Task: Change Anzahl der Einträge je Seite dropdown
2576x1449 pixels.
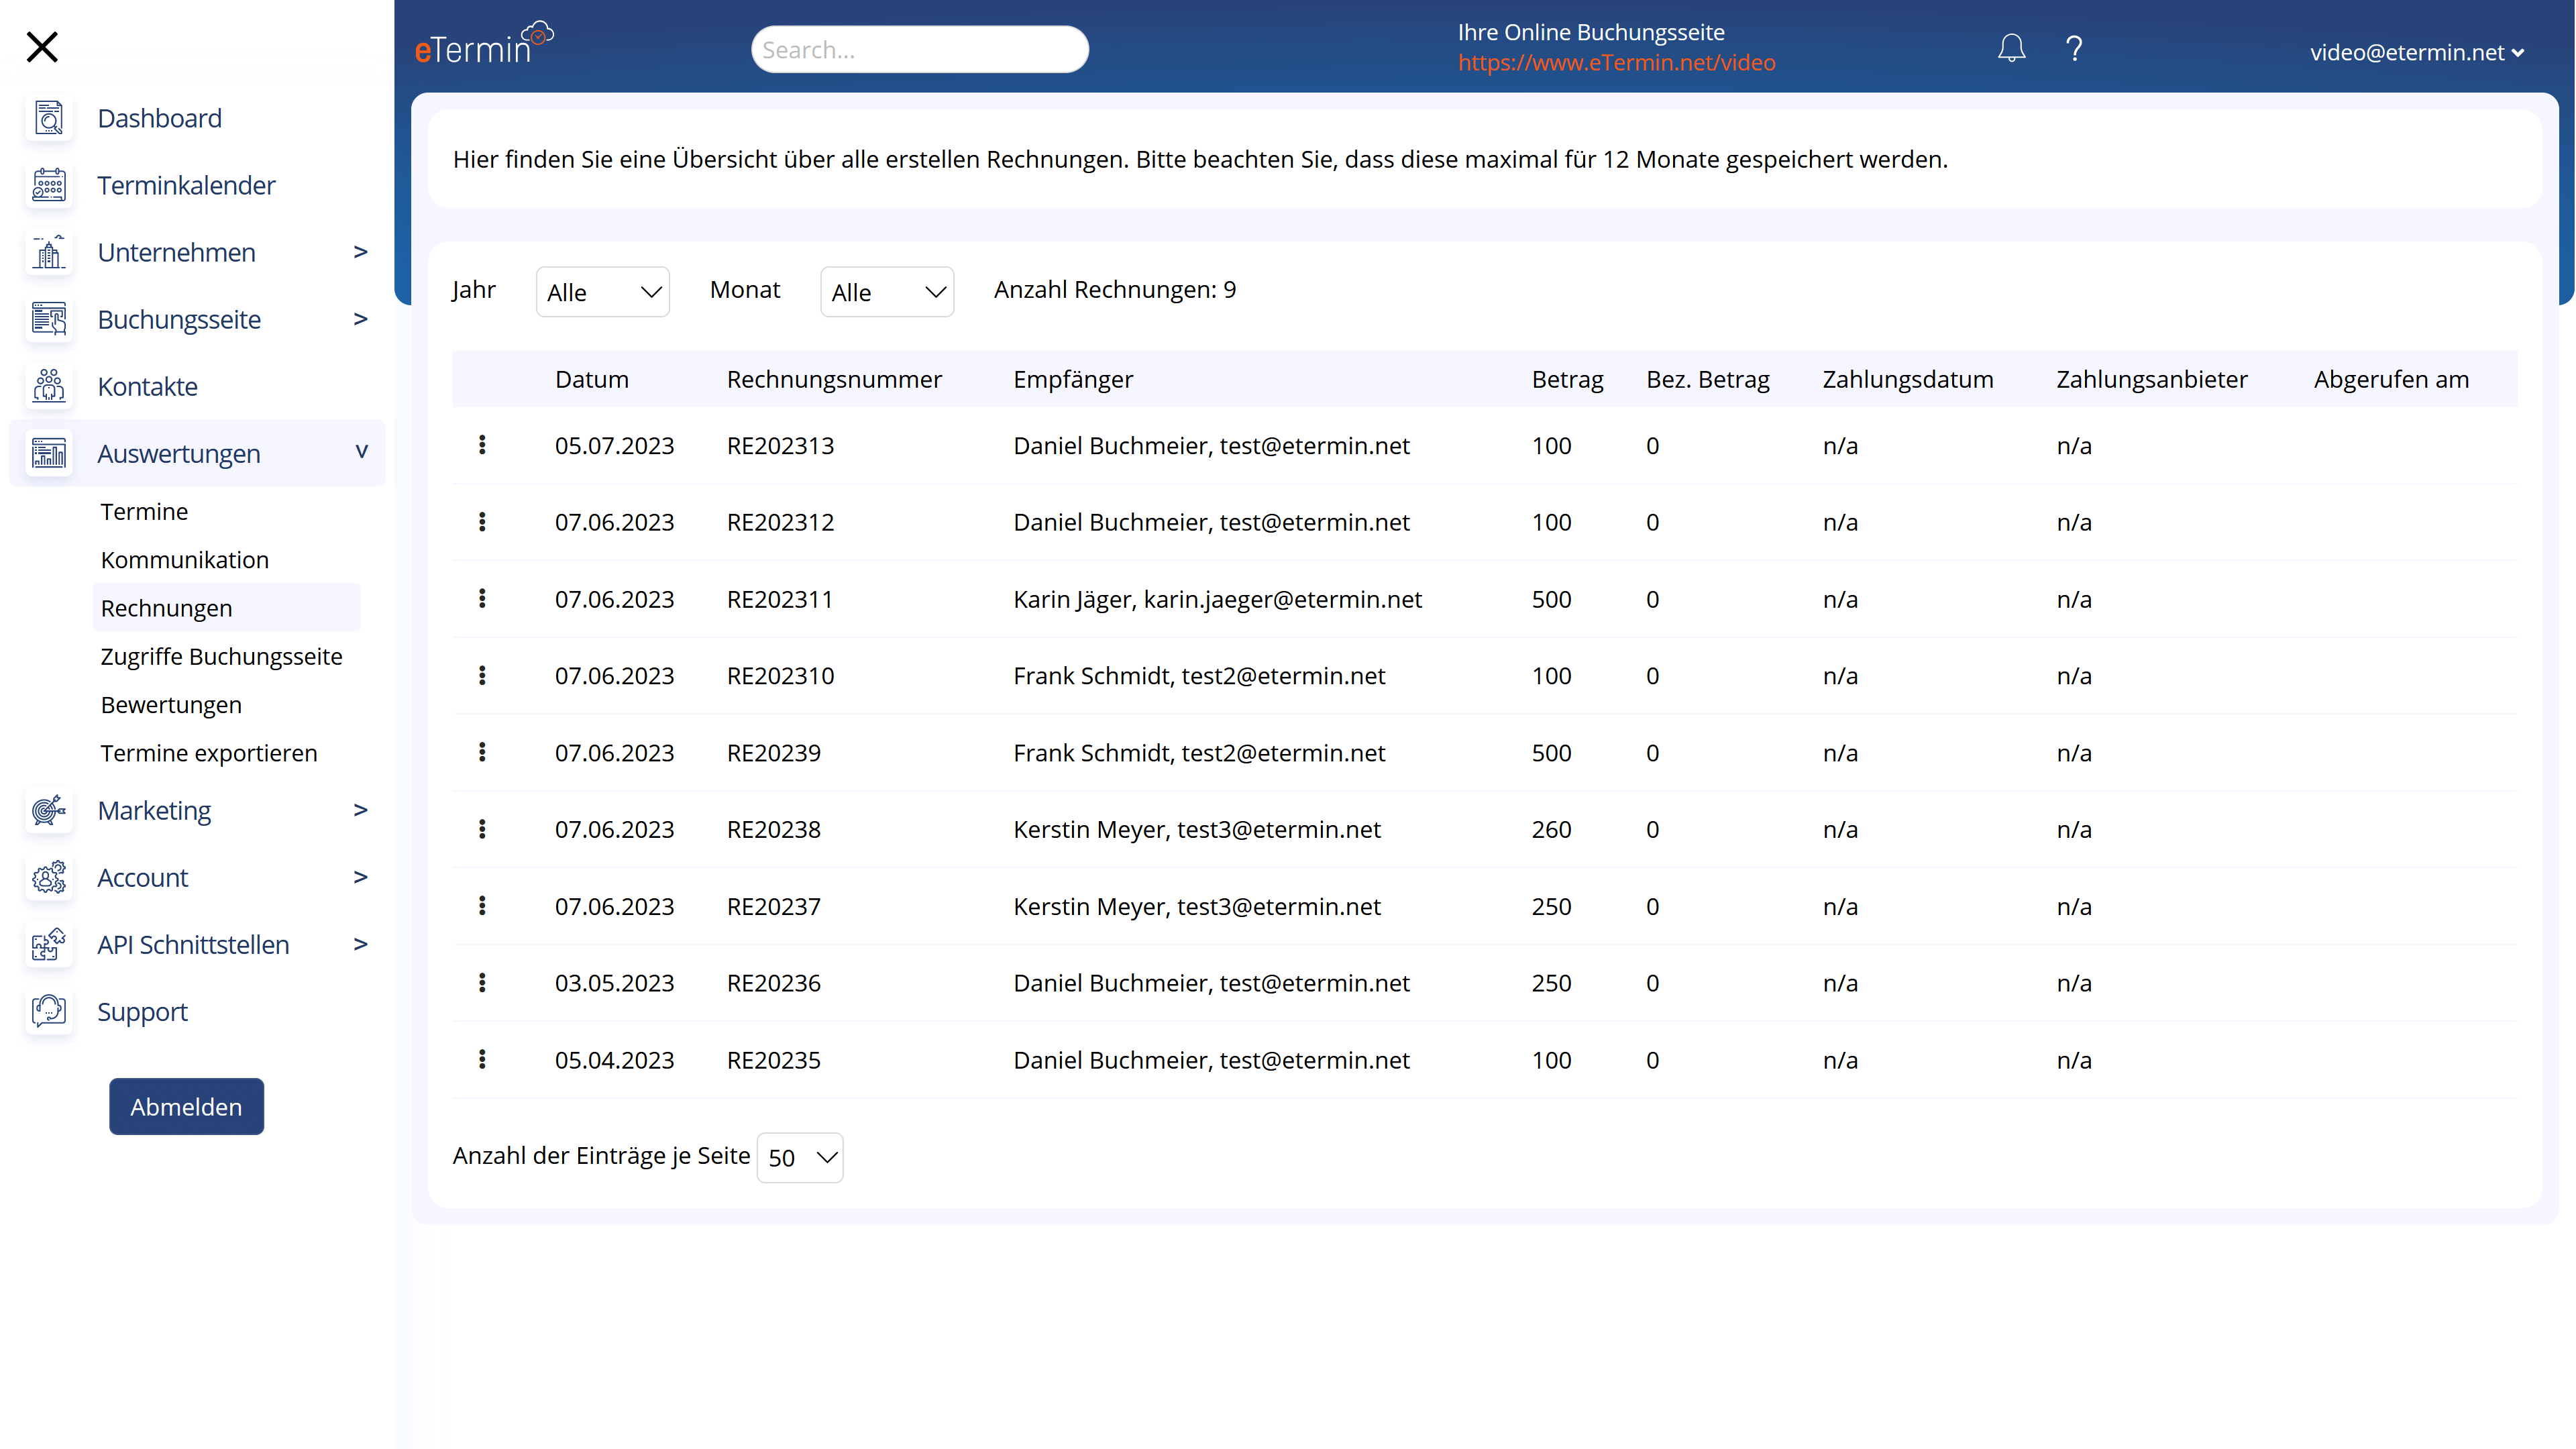Action: pyautogui.click(x=800, y=1157)
